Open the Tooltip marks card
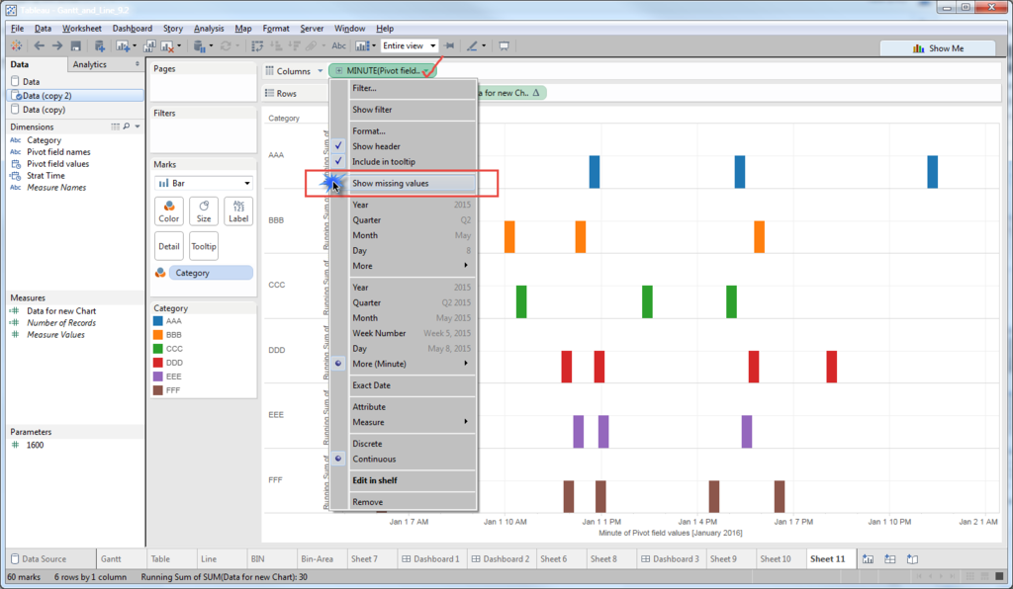The height and width of the screenshot is (589, 1013). coord(204,246)
